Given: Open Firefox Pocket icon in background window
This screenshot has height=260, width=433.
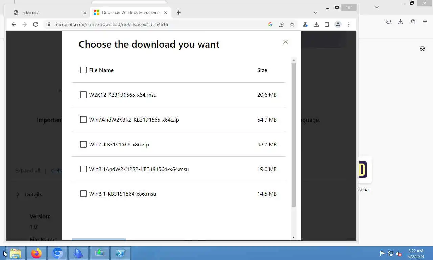Looking at the screenshot, I should 388,22.
